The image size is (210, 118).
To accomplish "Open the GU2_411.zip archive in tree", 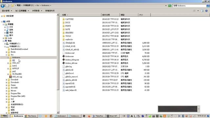I will pos(16,77).
